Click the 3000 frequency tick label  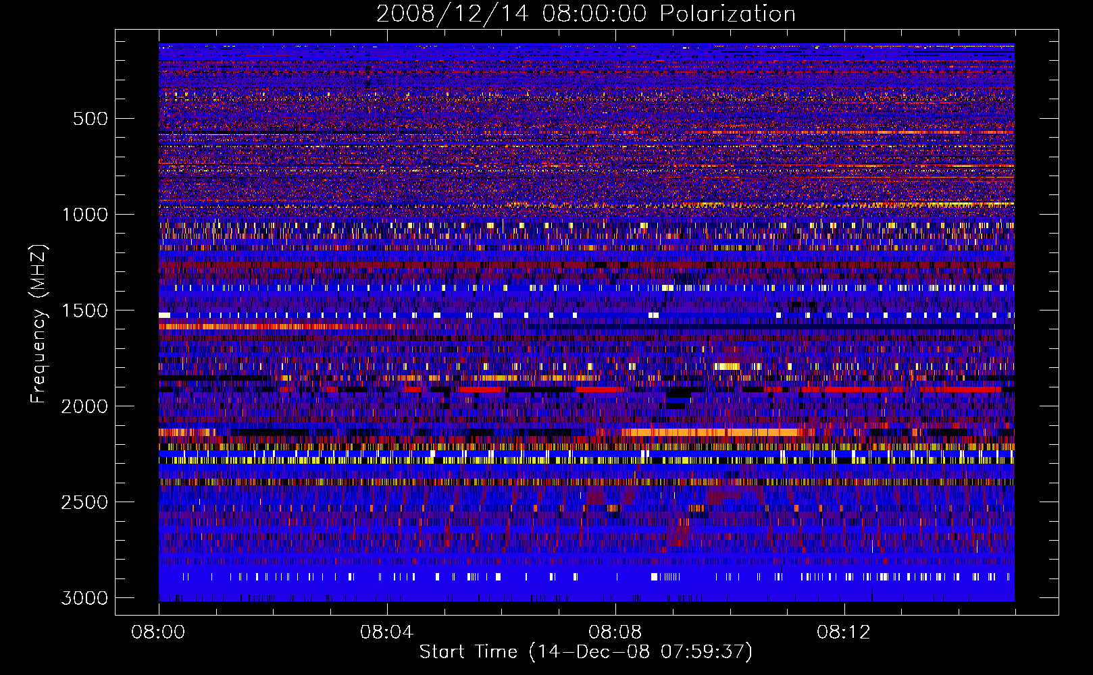[85, 598]
